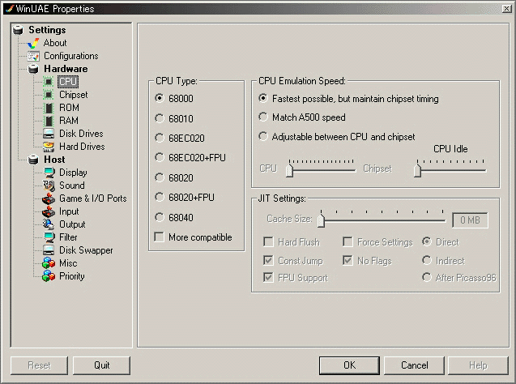
Task: Open the Display settings page
Action: (x=73, y=173)
